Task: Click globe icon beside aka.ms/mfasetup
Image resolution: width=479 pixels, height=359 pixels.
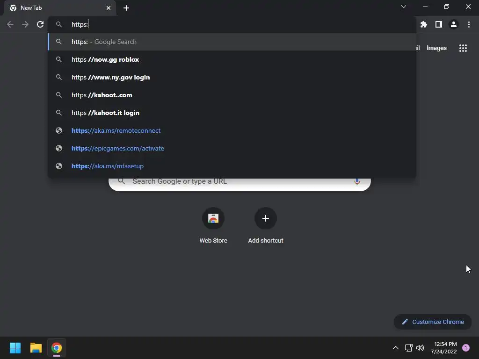Action: [59, 166]
